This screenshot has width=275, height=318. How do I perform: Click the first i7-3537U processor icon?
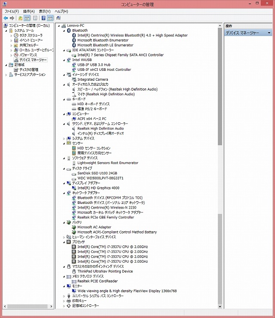(74, 247)
